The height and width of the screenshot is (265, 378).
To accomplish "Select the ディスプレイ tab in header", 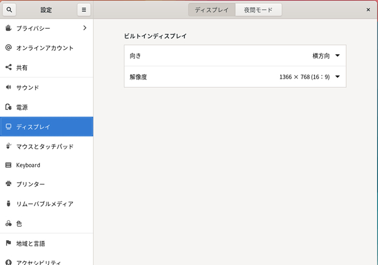I will click(x=212, y=10).
